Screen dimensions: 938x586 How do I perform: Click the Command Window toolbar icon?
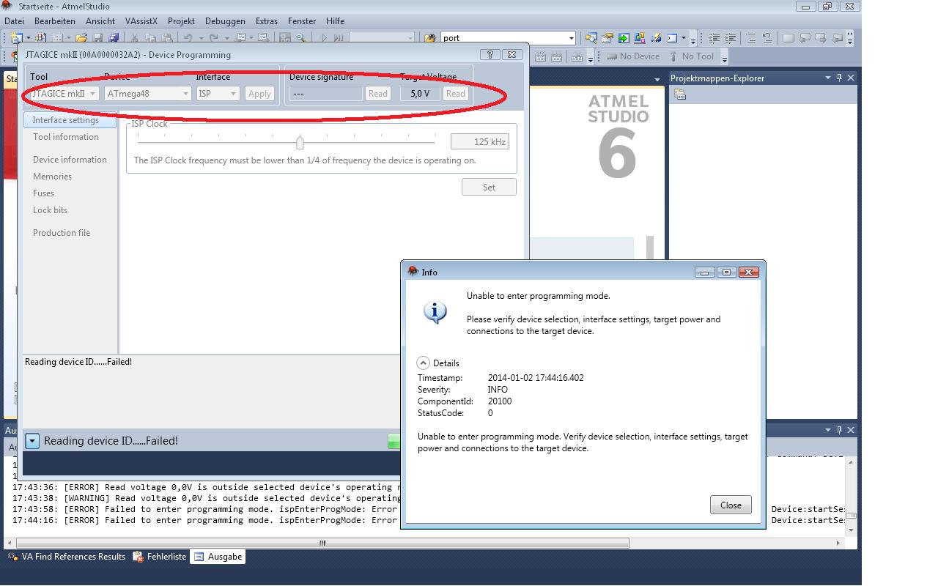(671, 38)
